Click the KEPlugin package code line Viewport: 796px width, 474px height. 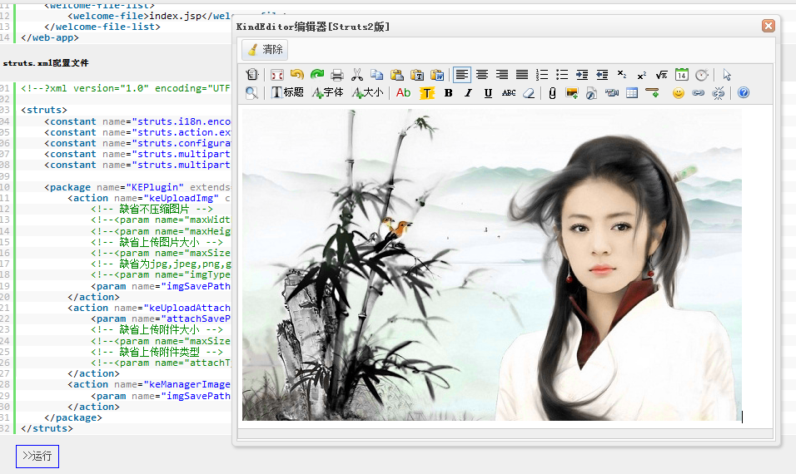[x=137, y=187]
